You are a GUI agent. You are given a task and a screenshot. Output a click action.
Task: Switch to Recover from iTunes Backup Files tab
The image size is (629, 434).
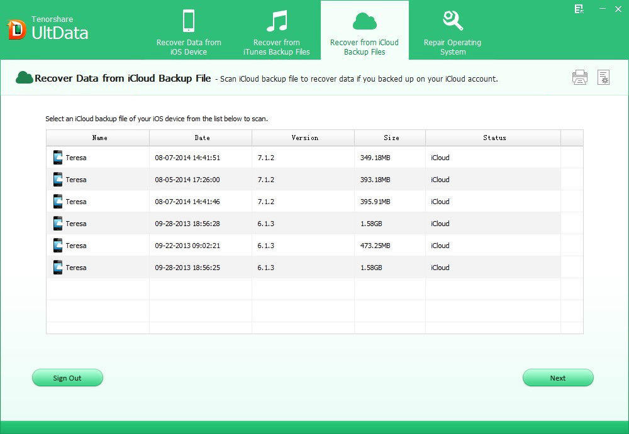[x=276, y=31]
